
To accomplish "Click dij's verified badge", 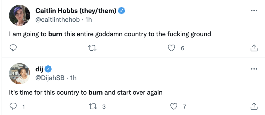I will point(48,69).
